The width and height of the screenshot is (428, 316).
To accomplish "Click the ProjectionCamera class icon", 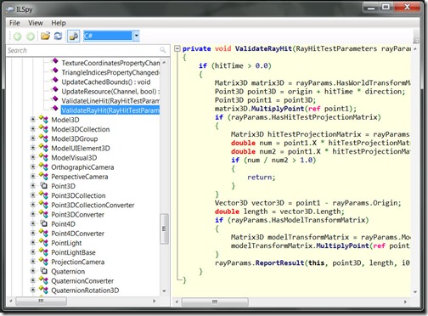I will [x=43, y=262].
